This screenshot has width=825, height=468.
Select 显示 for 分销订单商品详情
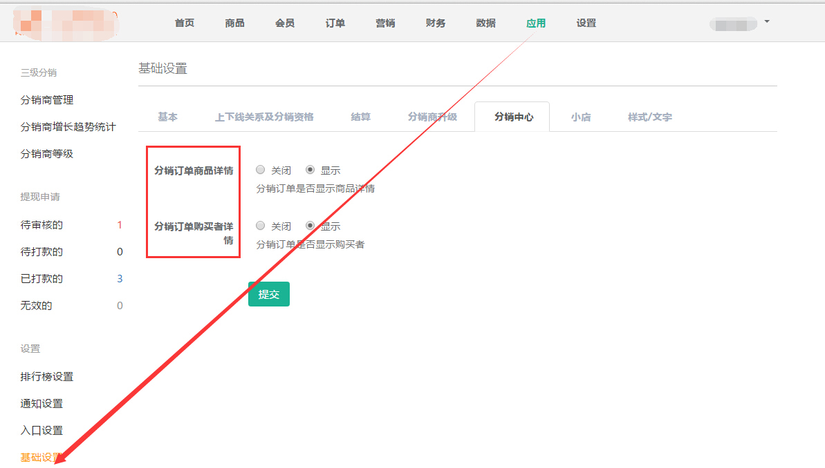pos(310,170)
